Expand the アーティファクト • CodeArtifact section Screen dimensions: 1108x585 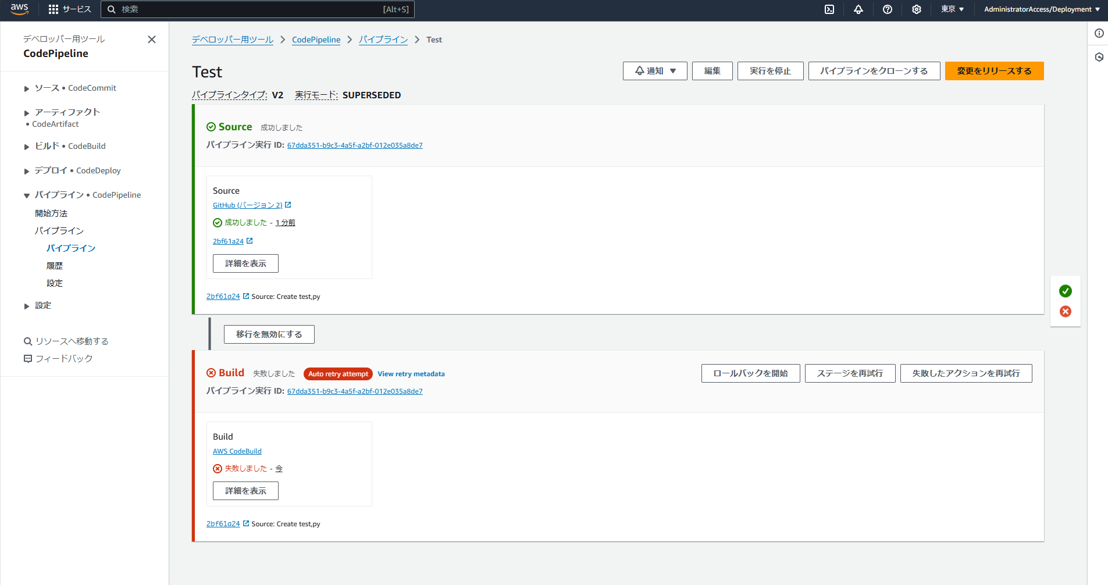pyautogui.click(x=27, y=113)
